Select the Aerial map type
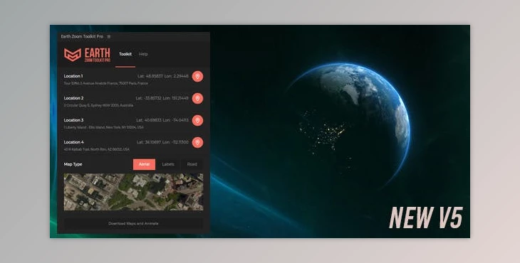The height and width of the screenshot is (263, 520). click(144, 164)
